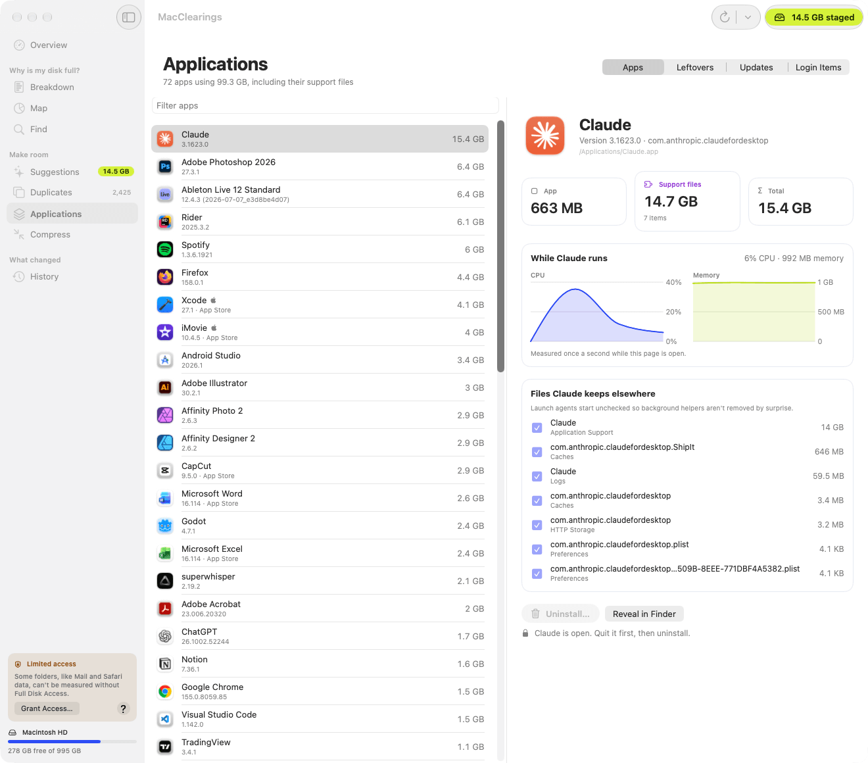868x763 pixels.
Task: Switch to the Apps tab
Action: coord(633,67)
